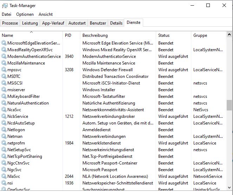Screen dimensions: 233x195
Task: Click gear icon next to mpssvc
Action: click(4, 70)
